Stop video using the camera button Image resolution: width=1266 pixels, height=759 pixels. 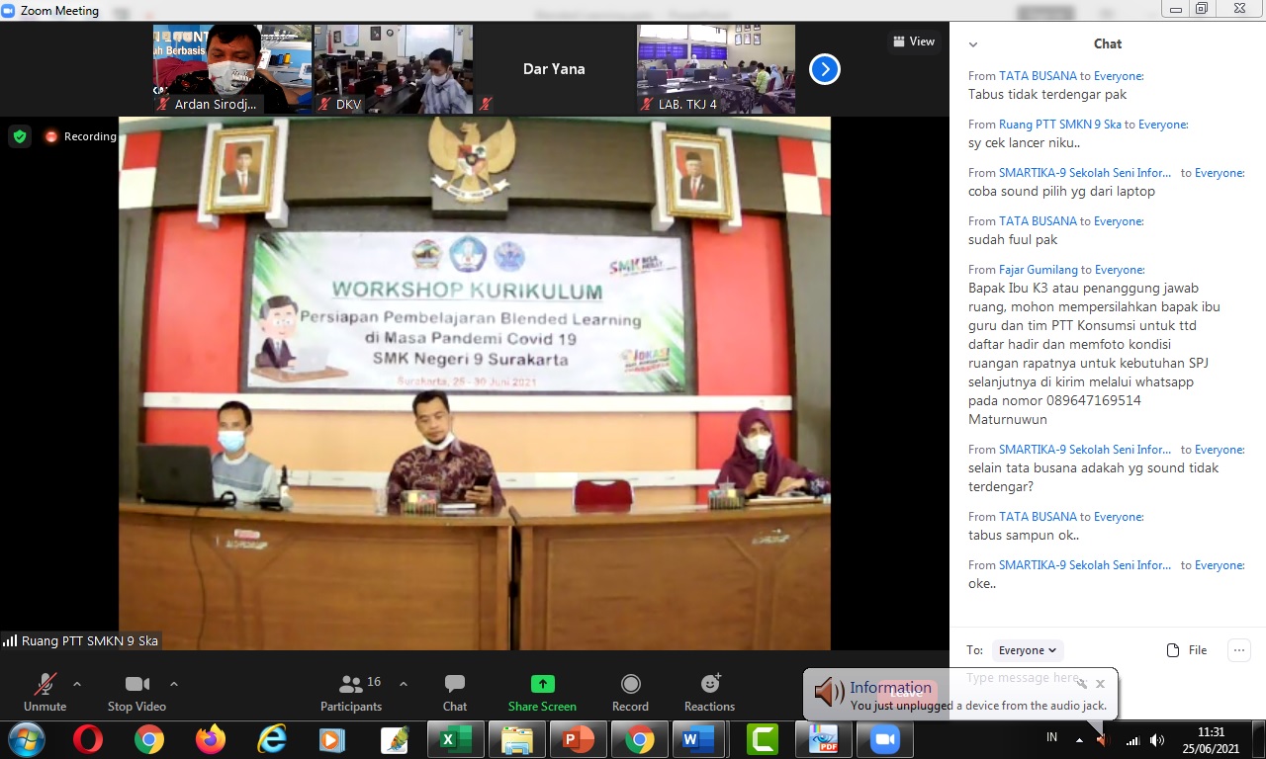click(136, 693)
